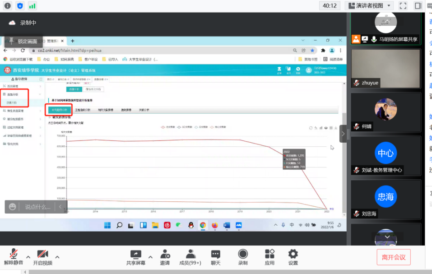This screenshot has height=274, width=432.
Task: Open the Invite (邀请) icon
Action: tap(165, 257)
